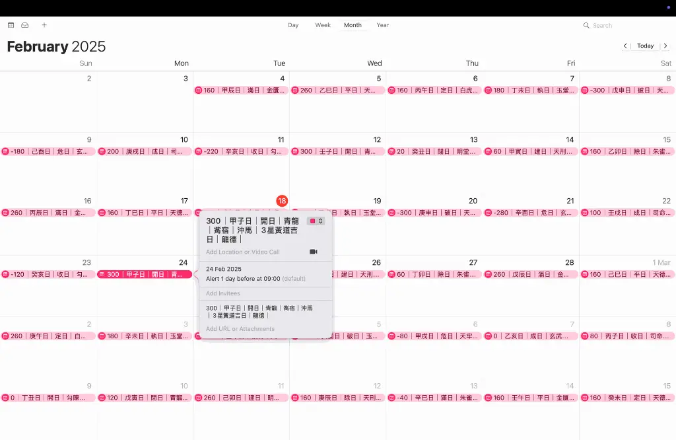676x440 pixels.
Task: Open the 260 戊辰日 event on 28
Action: [531, 274]
